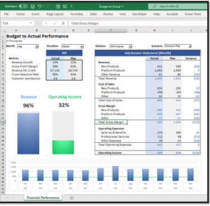This screenshot has height=206, width=210.
Task: Select row 24 header
Action: coord(3,122)
